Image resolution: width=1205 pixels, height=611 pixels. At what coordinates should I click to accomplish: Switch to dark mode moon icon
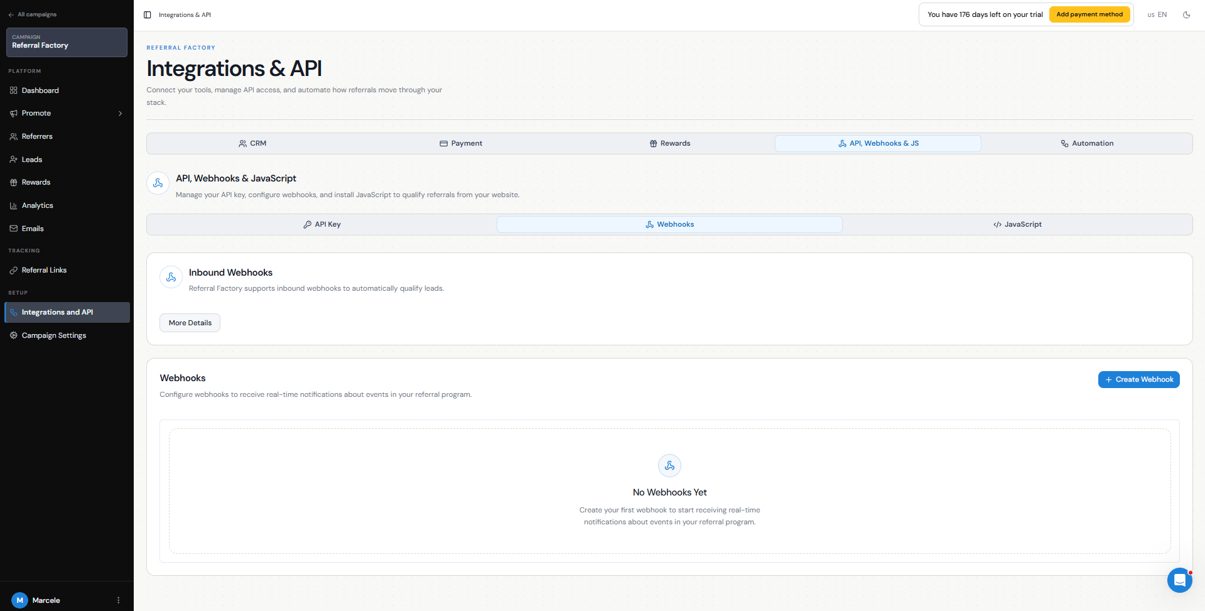coord(1186,15)
